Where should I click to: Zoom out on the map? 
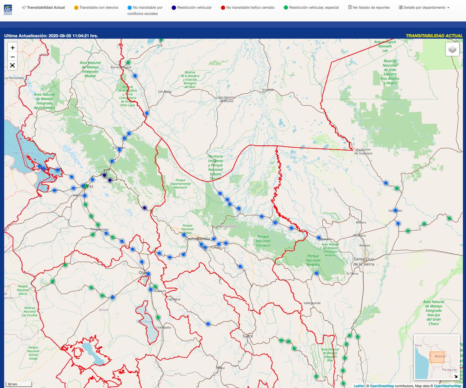click(x=13, y=57)
